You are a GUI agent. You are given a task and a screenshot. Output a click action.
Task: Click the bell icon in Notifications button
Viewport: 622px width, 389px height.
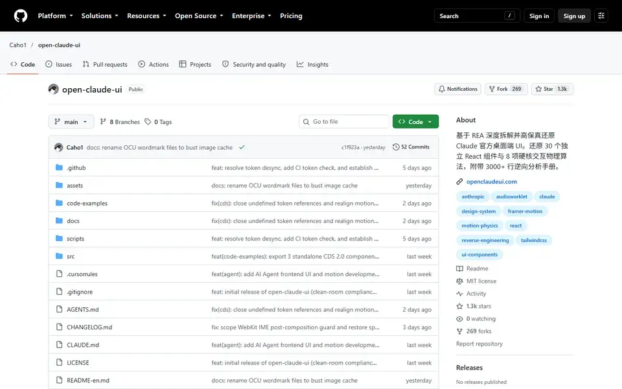[441, 89]
